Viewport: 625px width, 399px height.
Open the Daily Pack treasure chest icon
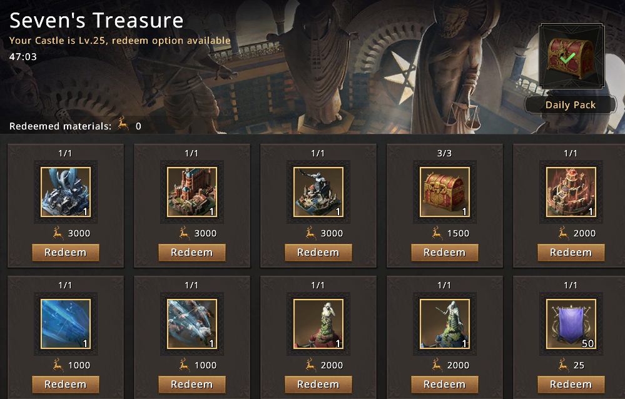[x=572, y=56]
